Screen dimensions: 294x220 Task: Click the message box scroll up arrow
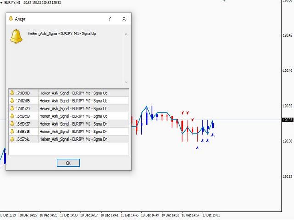point(126,34)
